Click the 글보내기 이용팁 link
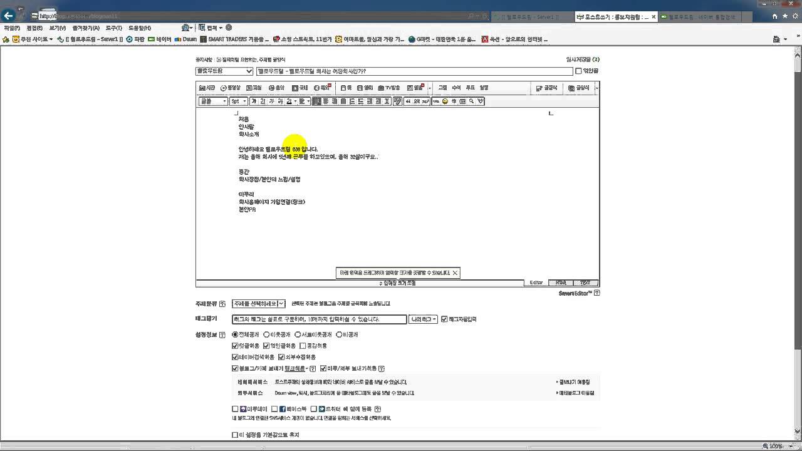 pos(573,382)
